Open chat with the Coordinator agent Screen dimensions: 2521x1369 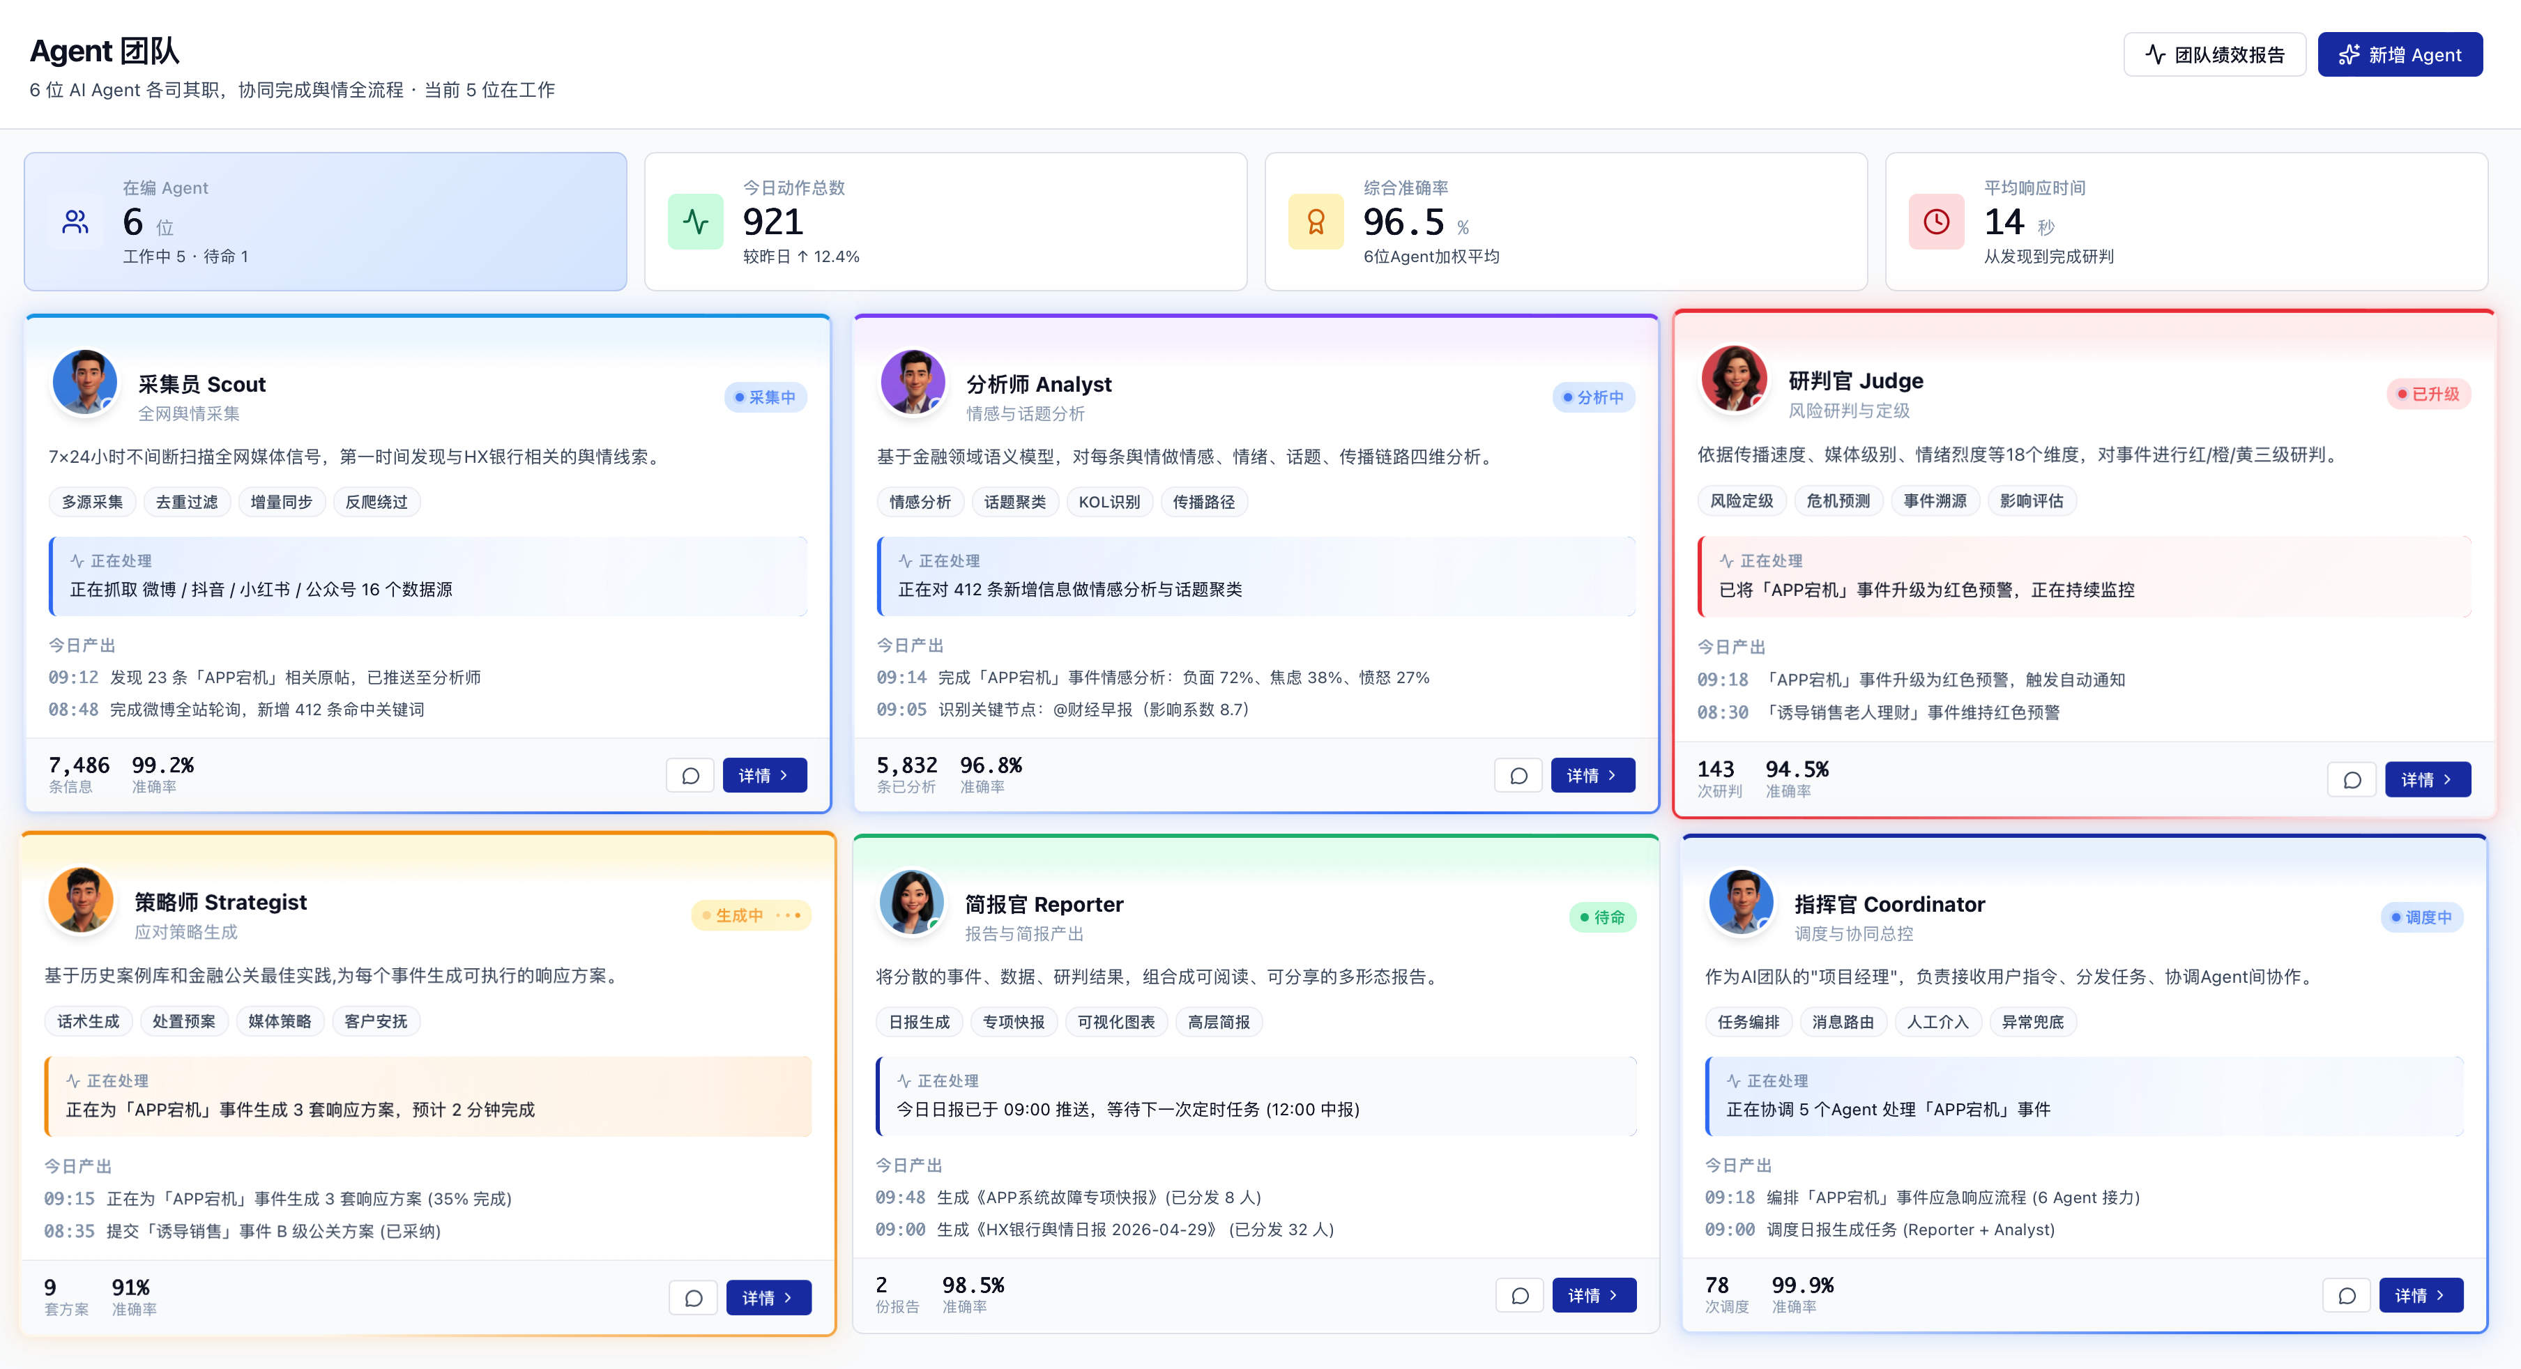(x=2347, y=1296)
